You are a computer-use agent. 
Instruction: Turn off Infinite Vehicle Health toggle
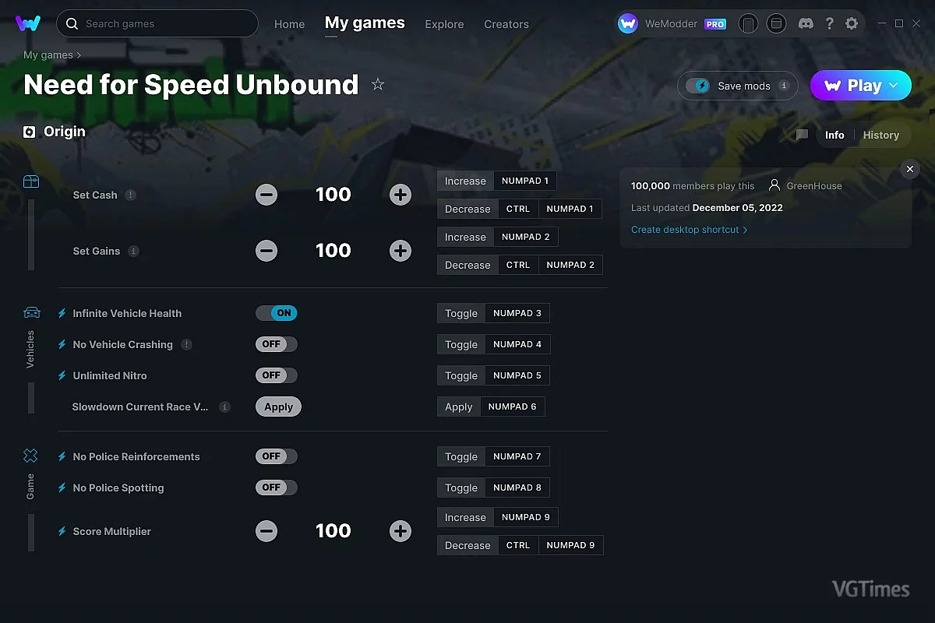click(277, 313)
